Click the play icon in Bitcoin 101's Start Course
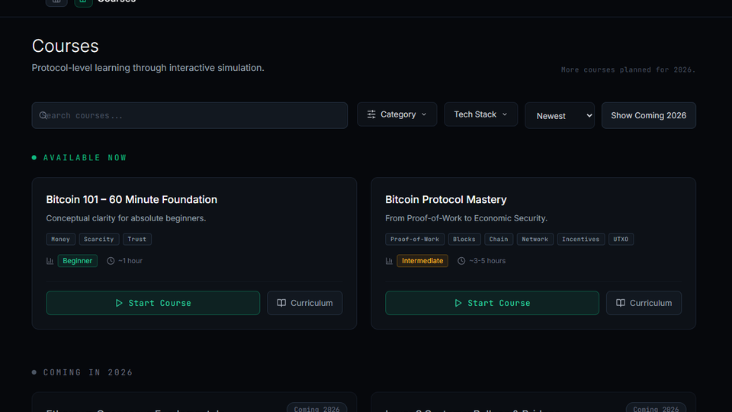Image resolution: width=732 pixels, height=412 pixels. 119,303
